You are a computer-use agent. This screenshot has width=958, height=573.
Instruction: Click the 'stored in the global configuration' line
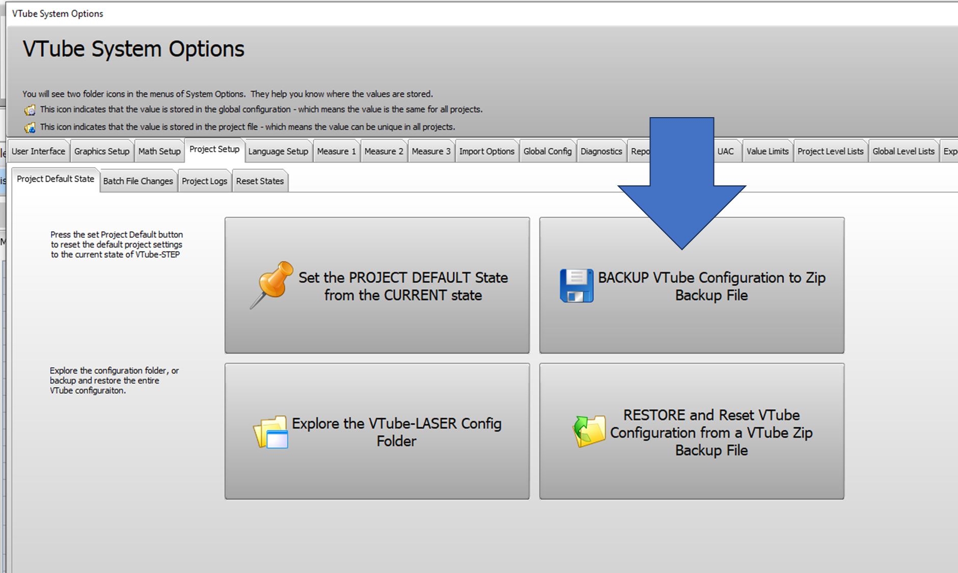click(261, 110)
